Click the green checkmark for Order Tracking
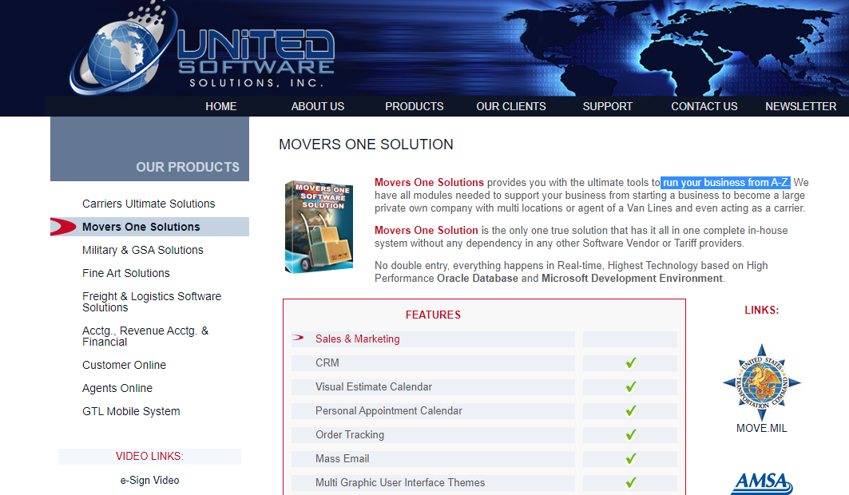Screen dimensions: 849x495 pos(631,434)
